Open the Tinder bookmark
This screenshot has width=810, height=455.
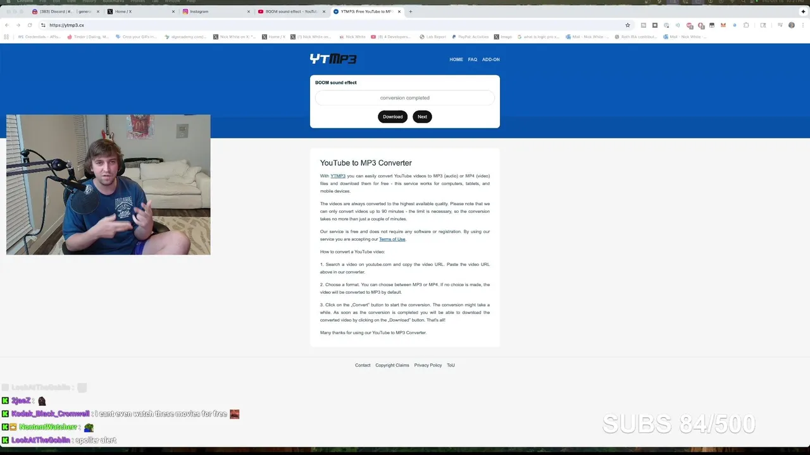pyautogui.click(x=89, y=37)
